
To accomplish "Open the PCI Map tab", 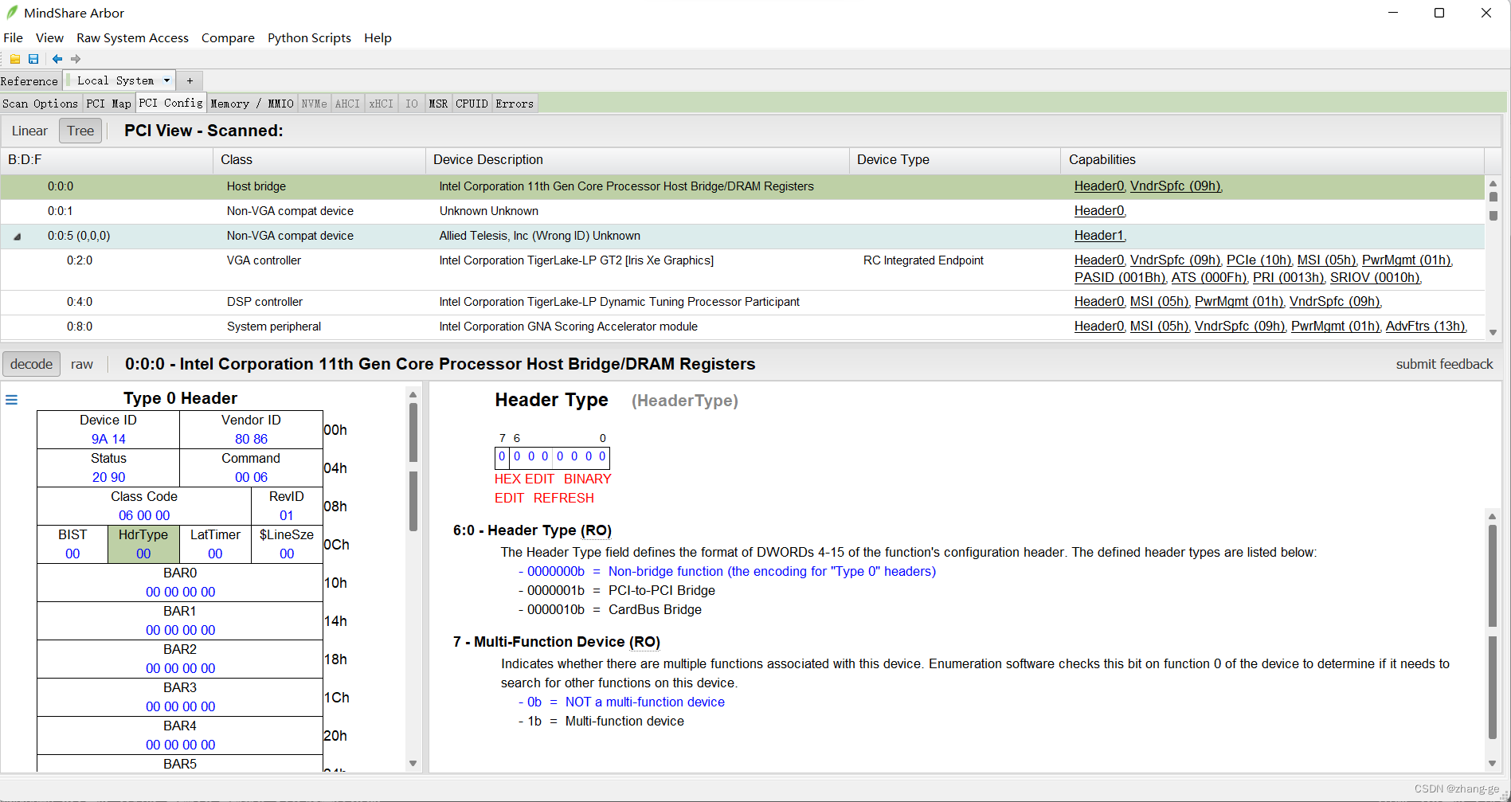I will (108, 104).
